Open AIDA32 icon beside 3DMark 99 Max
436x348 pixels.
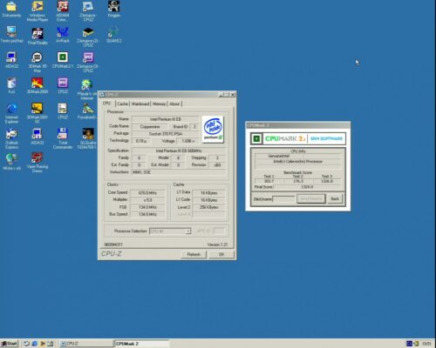pyautogui.click(x=11, y=60)
